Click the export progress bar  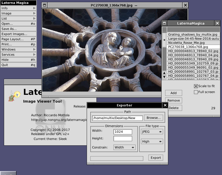(x=117, y=158)
